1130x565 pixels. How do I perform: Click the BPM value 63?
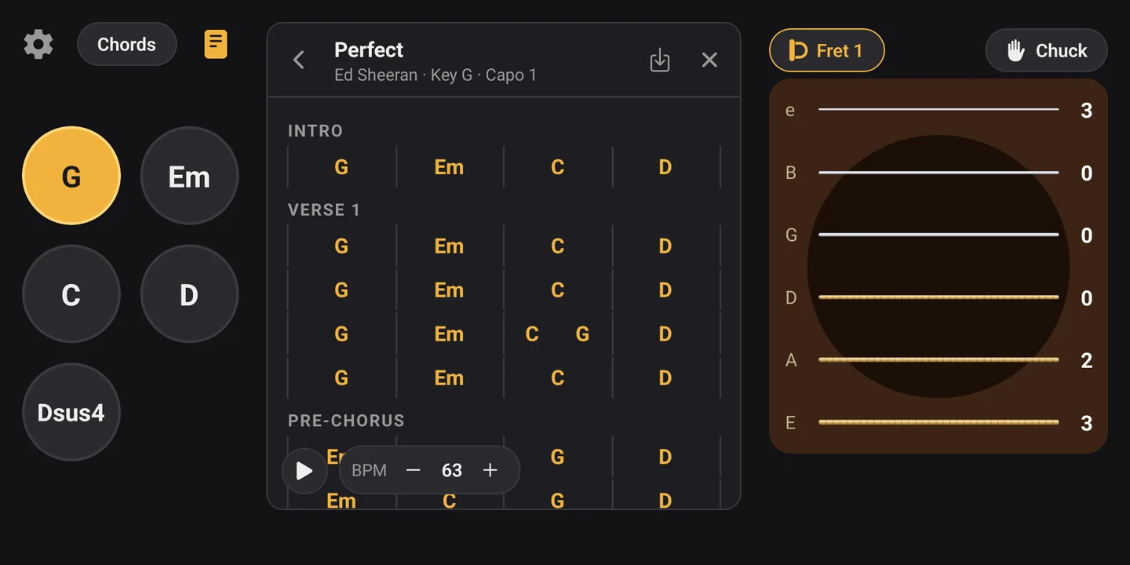point(452,470)
